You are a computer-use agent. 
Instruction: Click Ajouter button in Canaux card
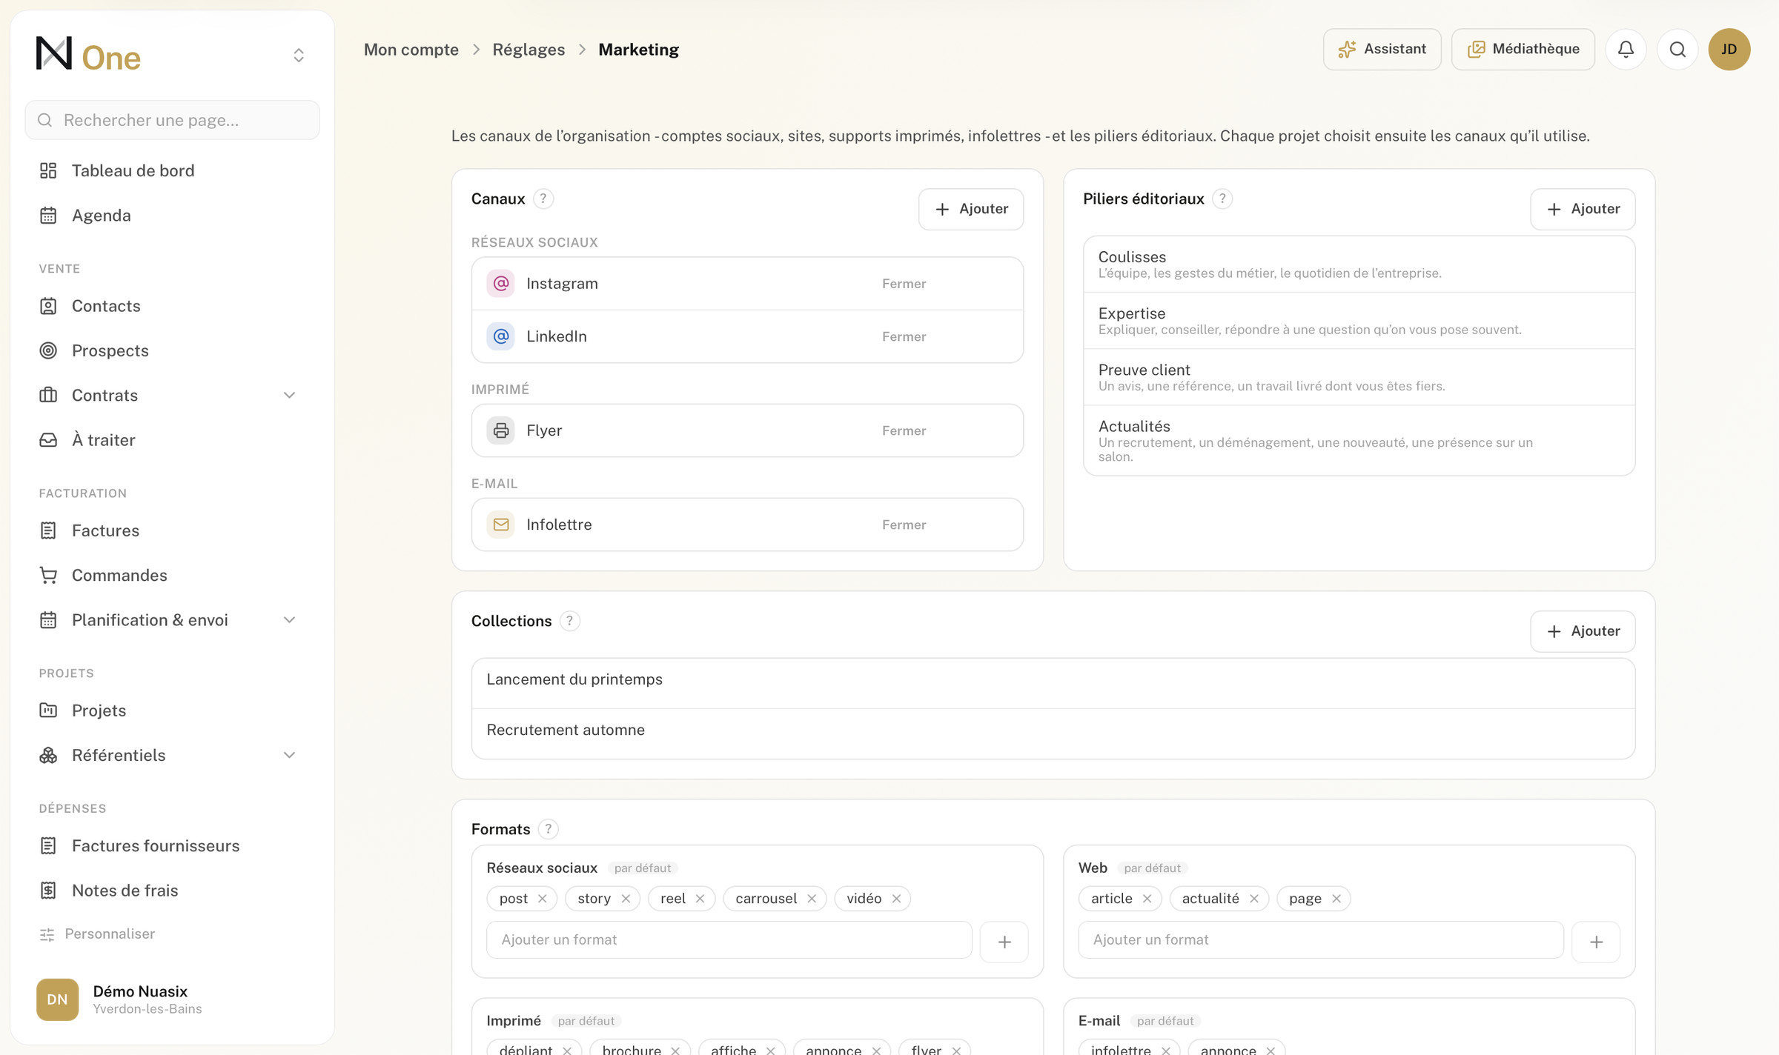pos(971,209)
